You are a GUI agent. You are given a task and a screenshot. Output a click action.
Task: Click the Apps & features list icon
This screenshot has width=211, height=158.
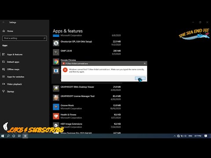tap(4, 54)
